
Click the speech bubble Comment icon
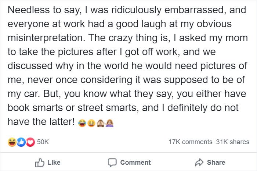112,163
